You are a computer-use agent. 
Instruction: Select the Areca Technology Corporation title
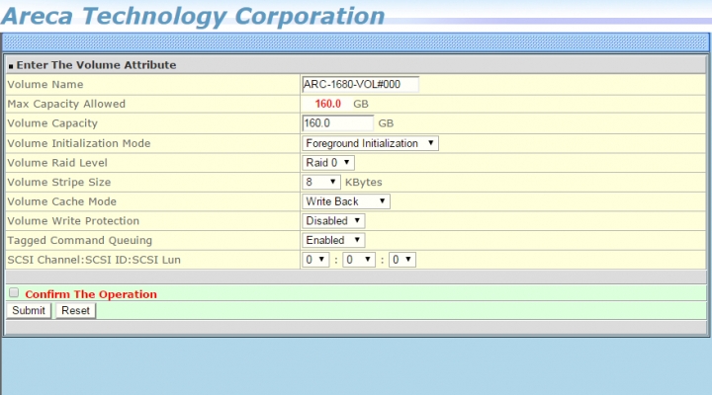tap(193, 17)
